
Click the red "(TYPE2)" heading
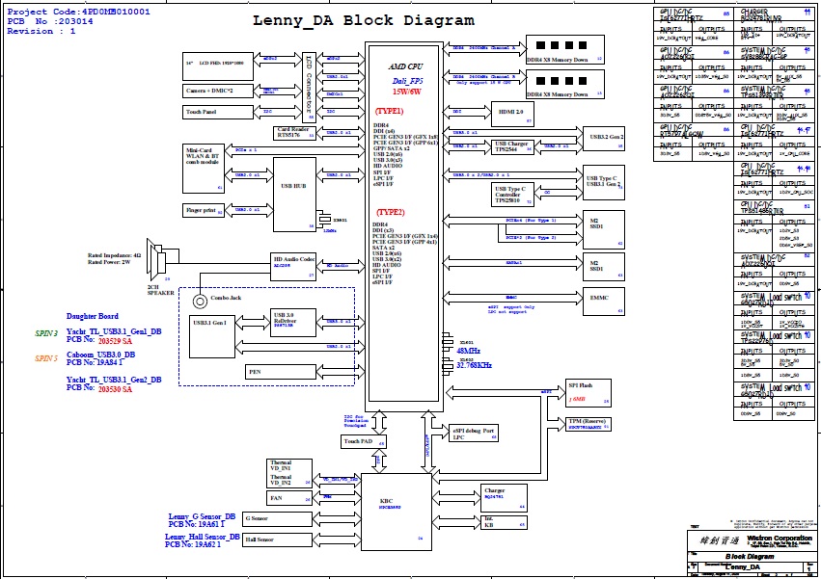[x=390, y=212]
